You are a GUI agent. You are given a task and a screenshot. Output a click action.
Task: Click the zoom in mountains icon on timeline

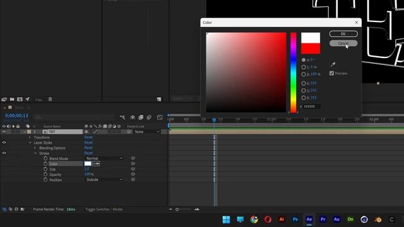(x=197, y=209)
